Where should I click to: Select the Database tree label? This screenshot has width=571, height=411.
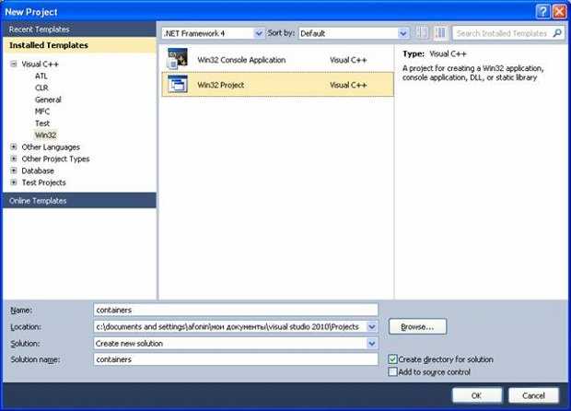pyautogui.click(x=38, y=170)
